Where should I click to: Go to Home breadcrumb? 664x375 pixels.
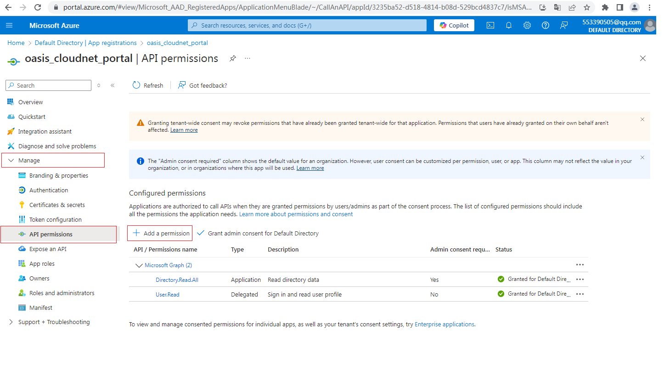tap(16, 43)
